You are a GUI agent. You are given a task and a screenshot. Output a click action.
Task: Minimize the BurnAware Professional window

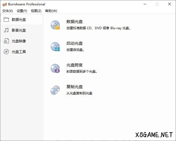145,4
